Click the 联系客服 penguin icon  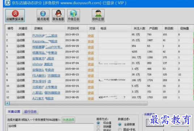tap(58, 15)
